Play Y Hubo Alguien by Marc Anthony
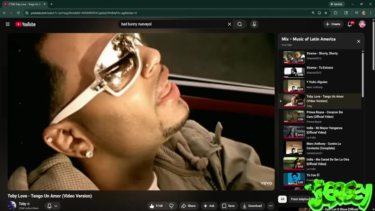 (x=320, y=86)
